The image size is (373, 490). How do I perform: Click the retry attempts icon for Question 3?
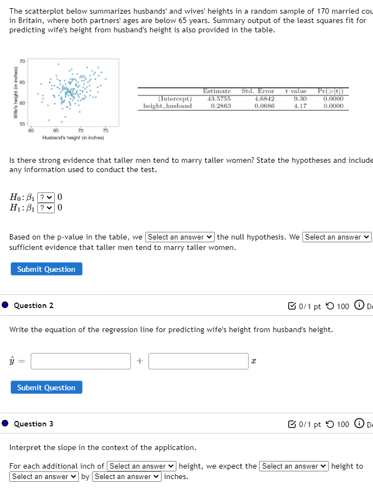[x=329, y=424]
